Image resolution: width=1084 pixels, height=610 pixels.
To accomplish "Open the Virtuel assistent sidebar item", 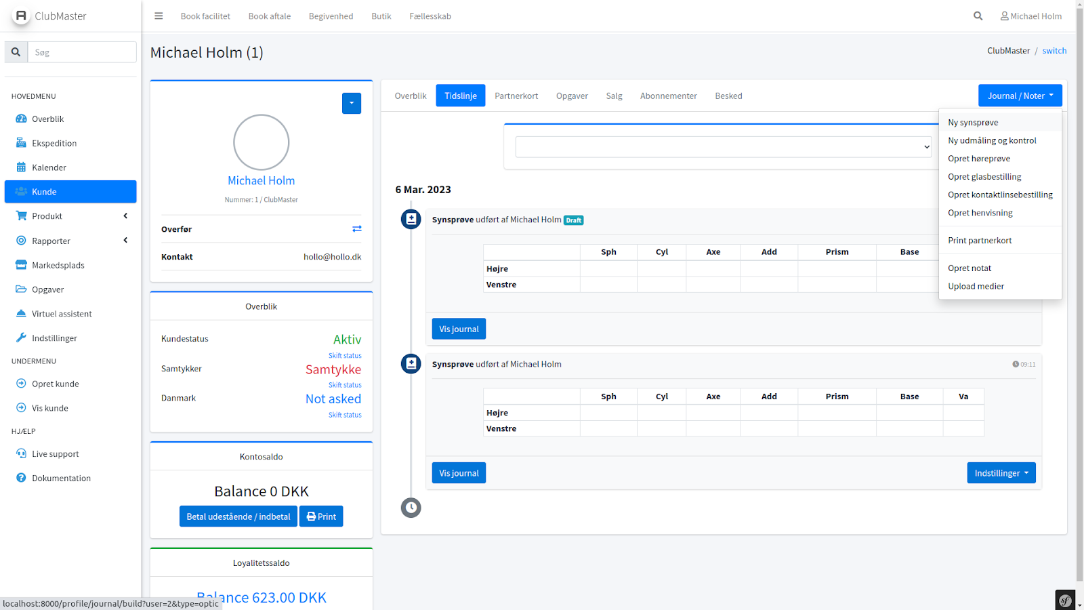I will [x=62, y=314].
